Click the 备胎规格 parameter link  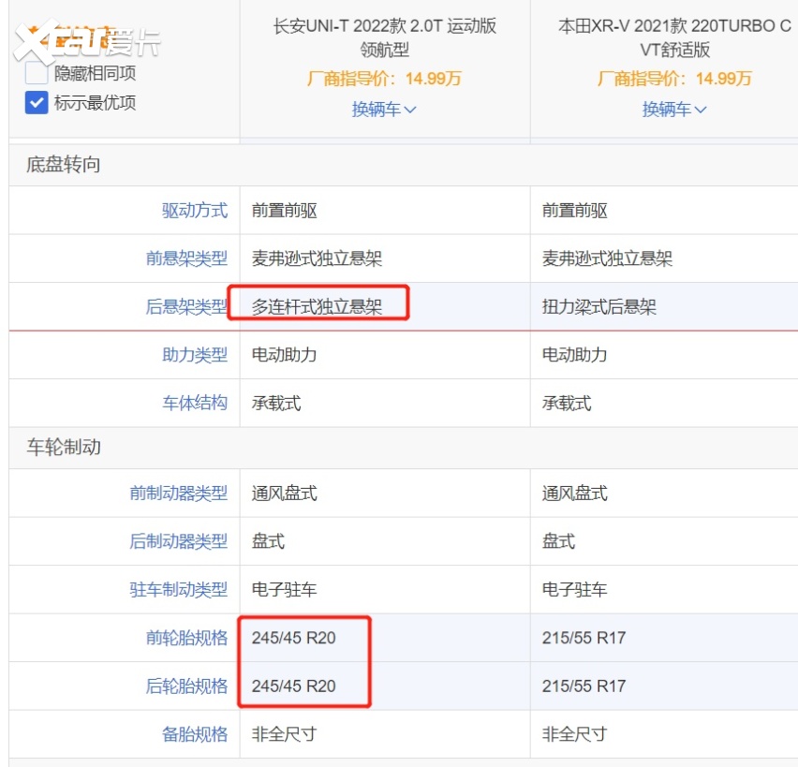pyautogui.click(x=195, y=734)
